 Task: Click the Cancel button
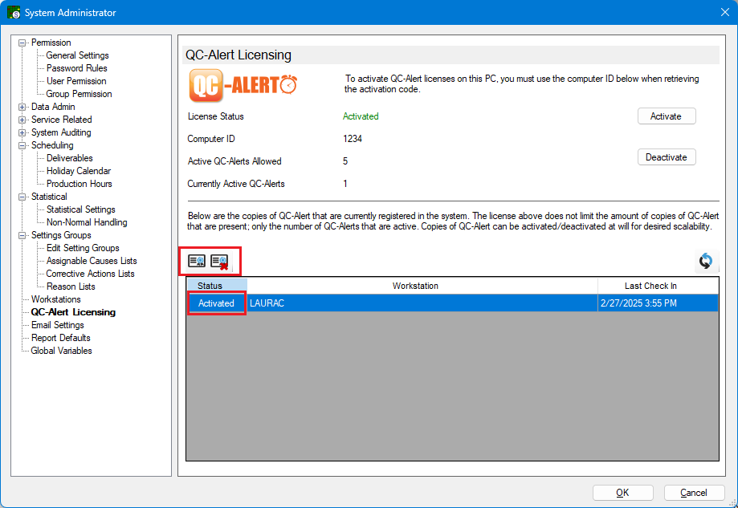(x=694, y=493)
